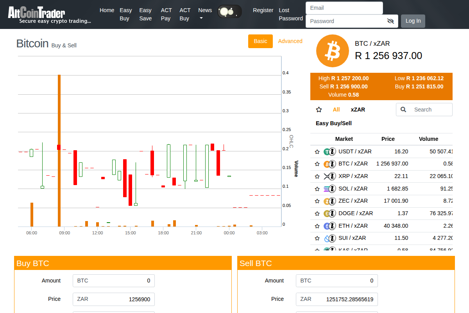Focus the Email input field
The height and width of the screenshot is (313, 469).
344,8
